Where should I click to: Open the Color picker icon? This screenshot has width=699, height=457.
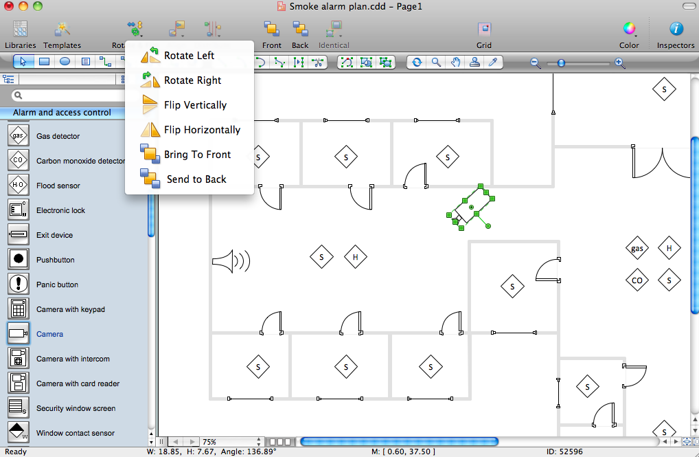pyautogui.click(x=629, y=29)
